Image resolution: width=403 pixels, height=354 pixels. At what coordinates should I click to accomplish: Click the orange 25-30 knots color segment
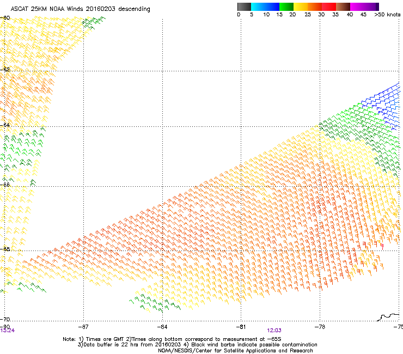tap(315, 7)
